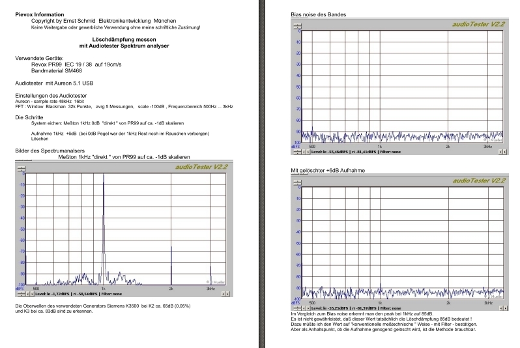
Task: Click the 'Revox PR99 IEC 19 / 38' line
Action: coord(76,65)
